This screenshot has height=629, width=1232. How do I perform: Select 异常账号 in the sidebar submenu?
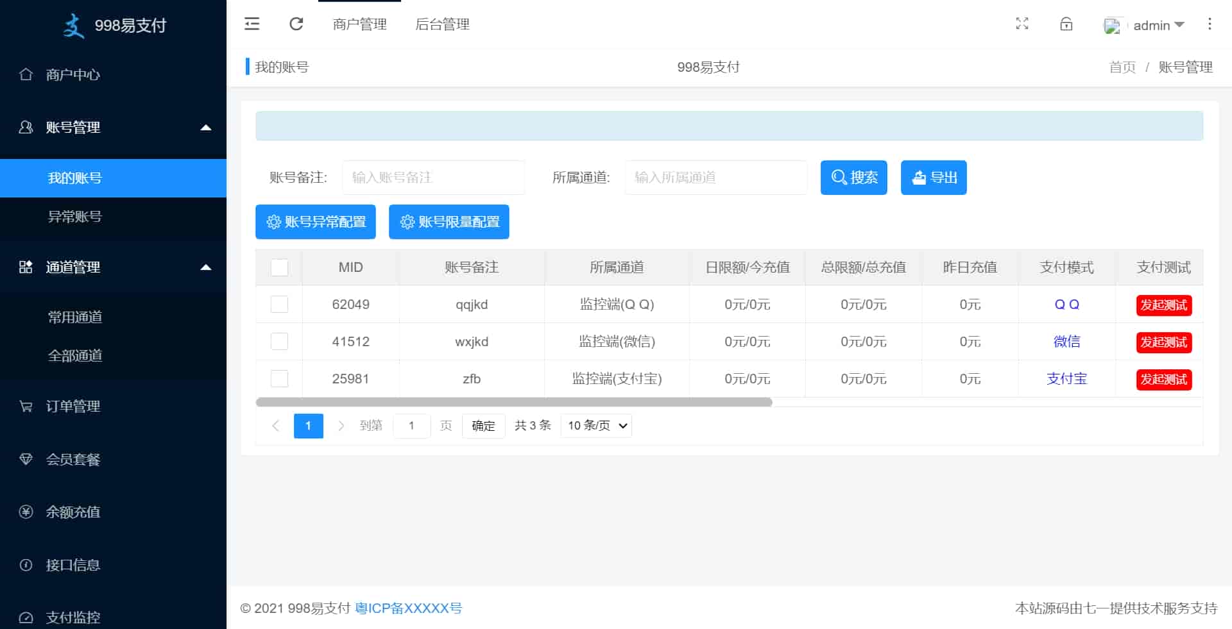[75, 217]
